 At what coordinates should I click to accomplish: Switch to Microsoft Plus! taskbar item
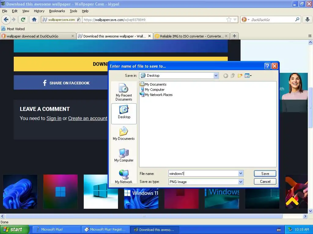56,229
